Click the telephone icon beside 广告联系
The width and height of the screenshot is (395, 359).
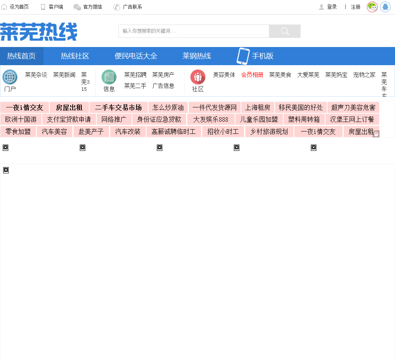pyautogui.click(x=117, y=7)
